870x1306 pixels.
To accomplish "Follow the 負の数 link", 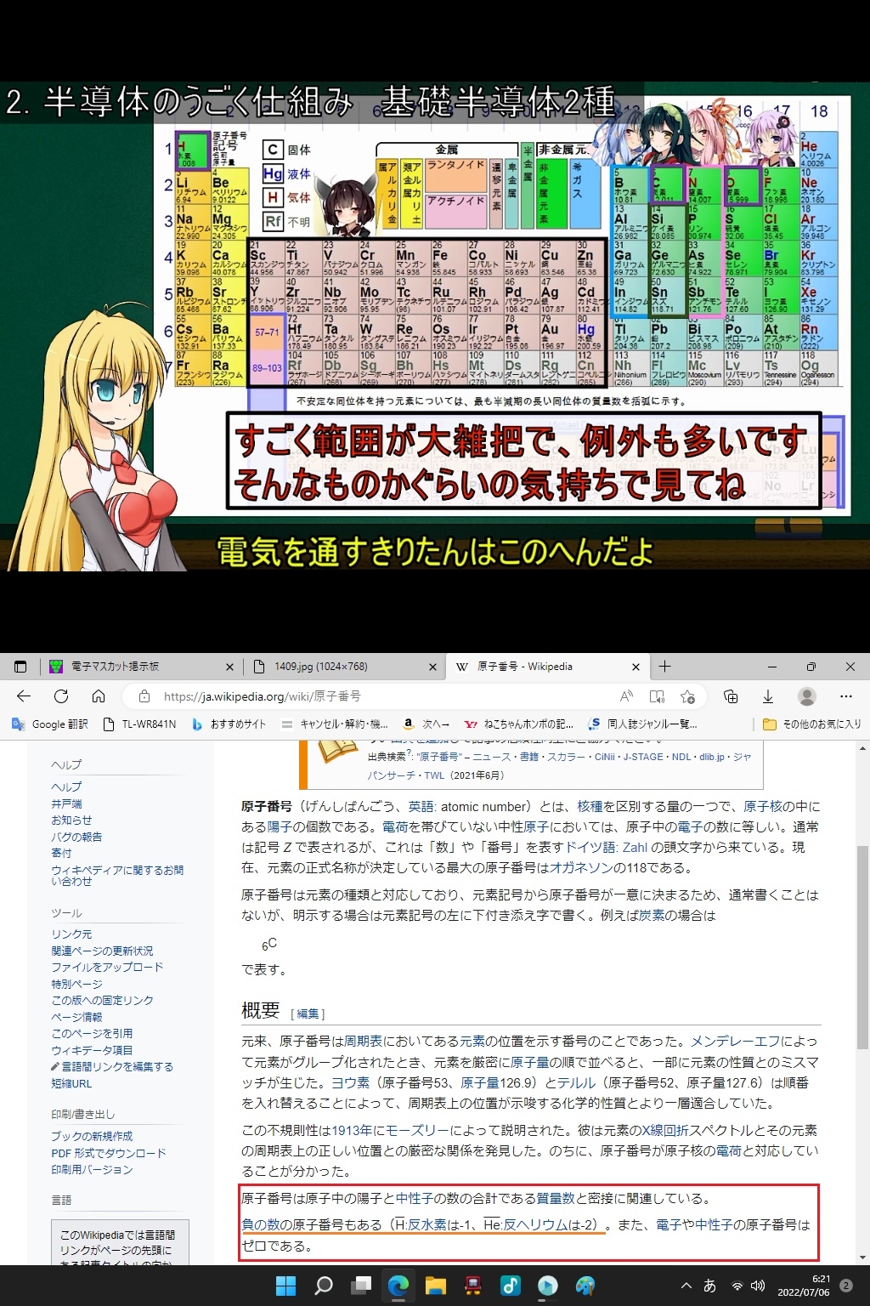I will (261, 1225).
